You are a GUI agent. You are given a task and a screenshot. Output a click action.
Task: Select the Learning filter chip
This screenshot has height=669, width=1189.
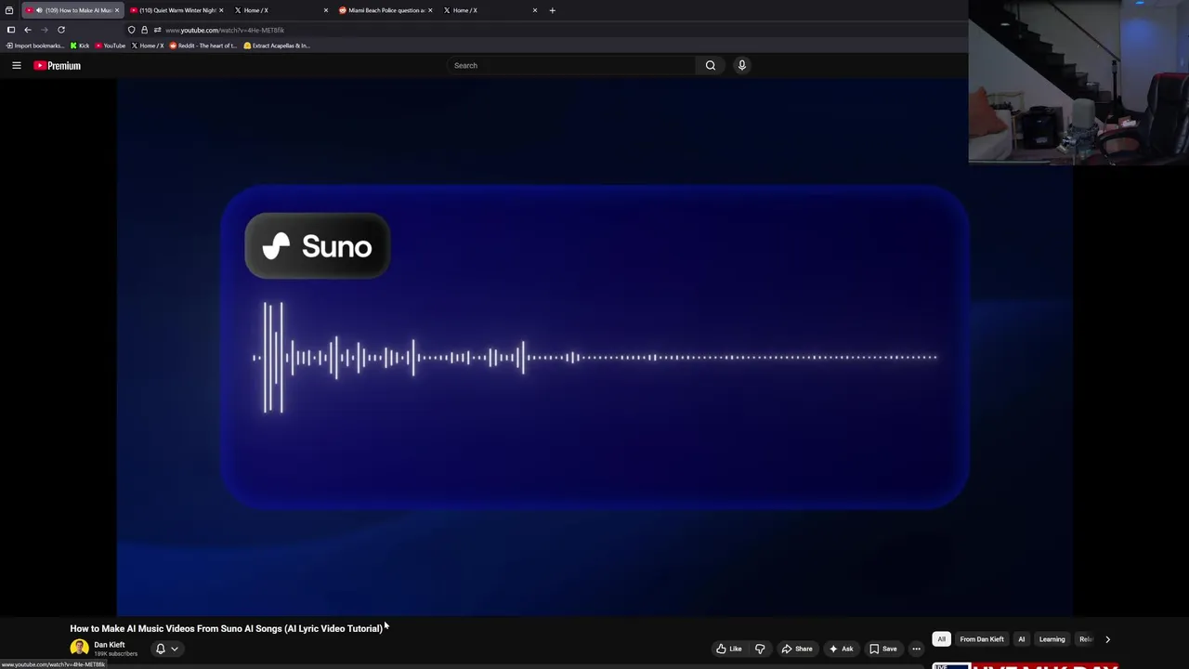coord(1052,639)
